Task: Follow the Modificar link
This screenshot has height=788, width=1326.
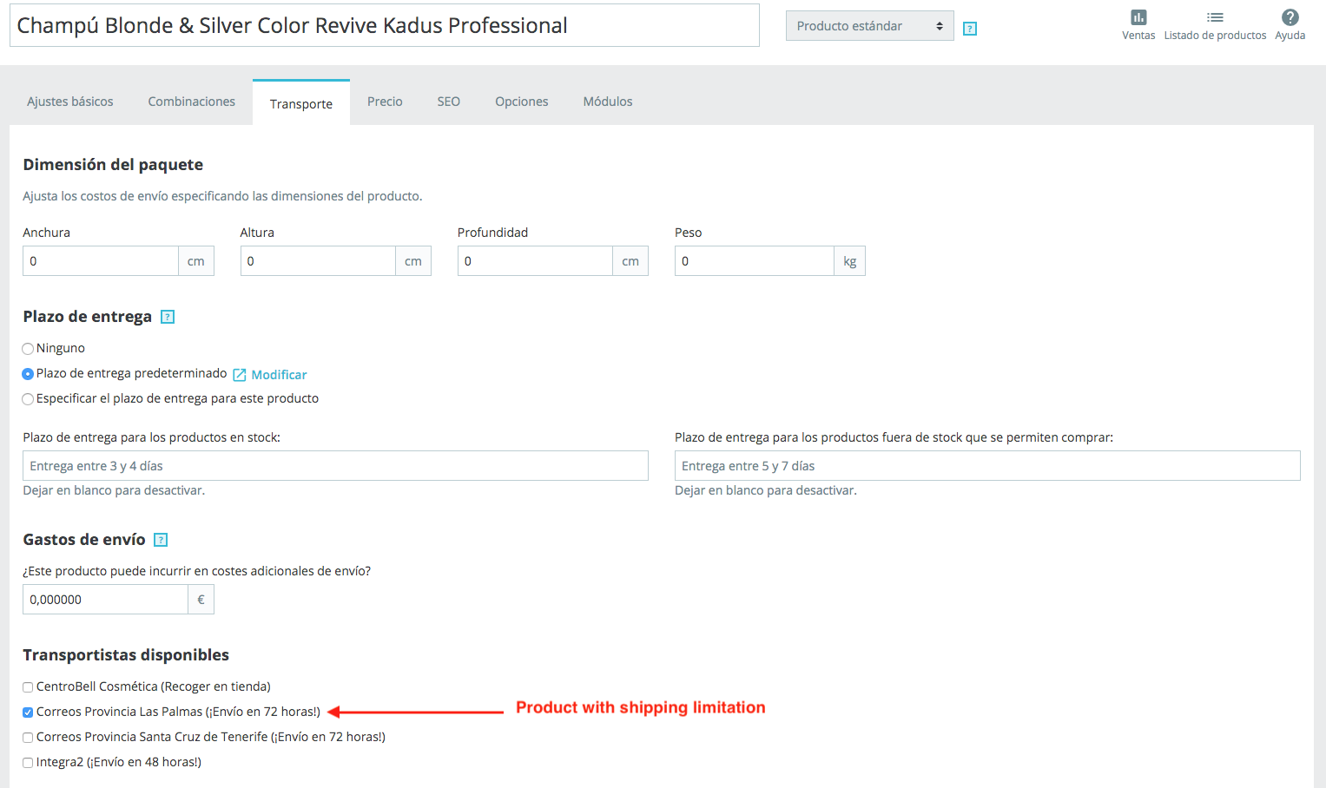Action: click(x=279, y=375)
